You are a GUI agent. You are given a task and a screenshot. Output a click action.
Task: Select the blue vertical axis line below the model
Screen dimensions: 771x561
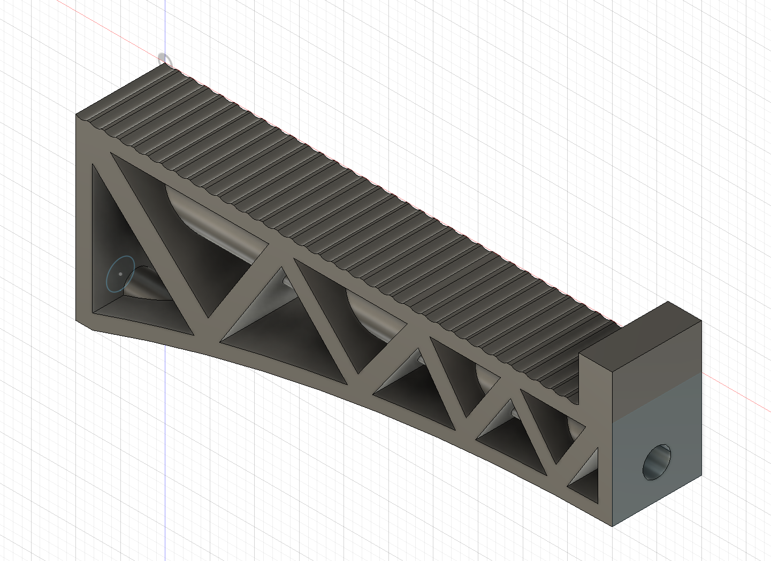166,455
